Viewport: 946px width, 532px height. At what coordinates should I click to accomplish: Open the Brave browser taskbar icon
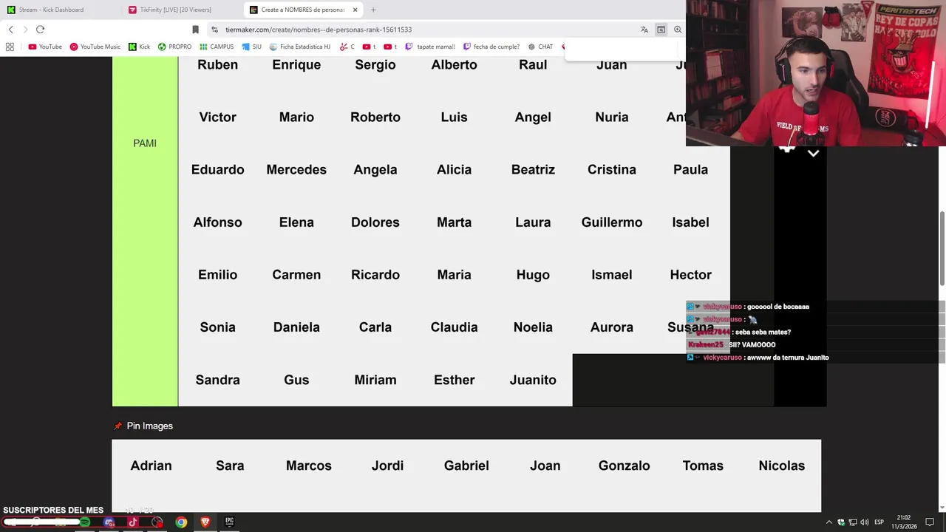[205, 522]
